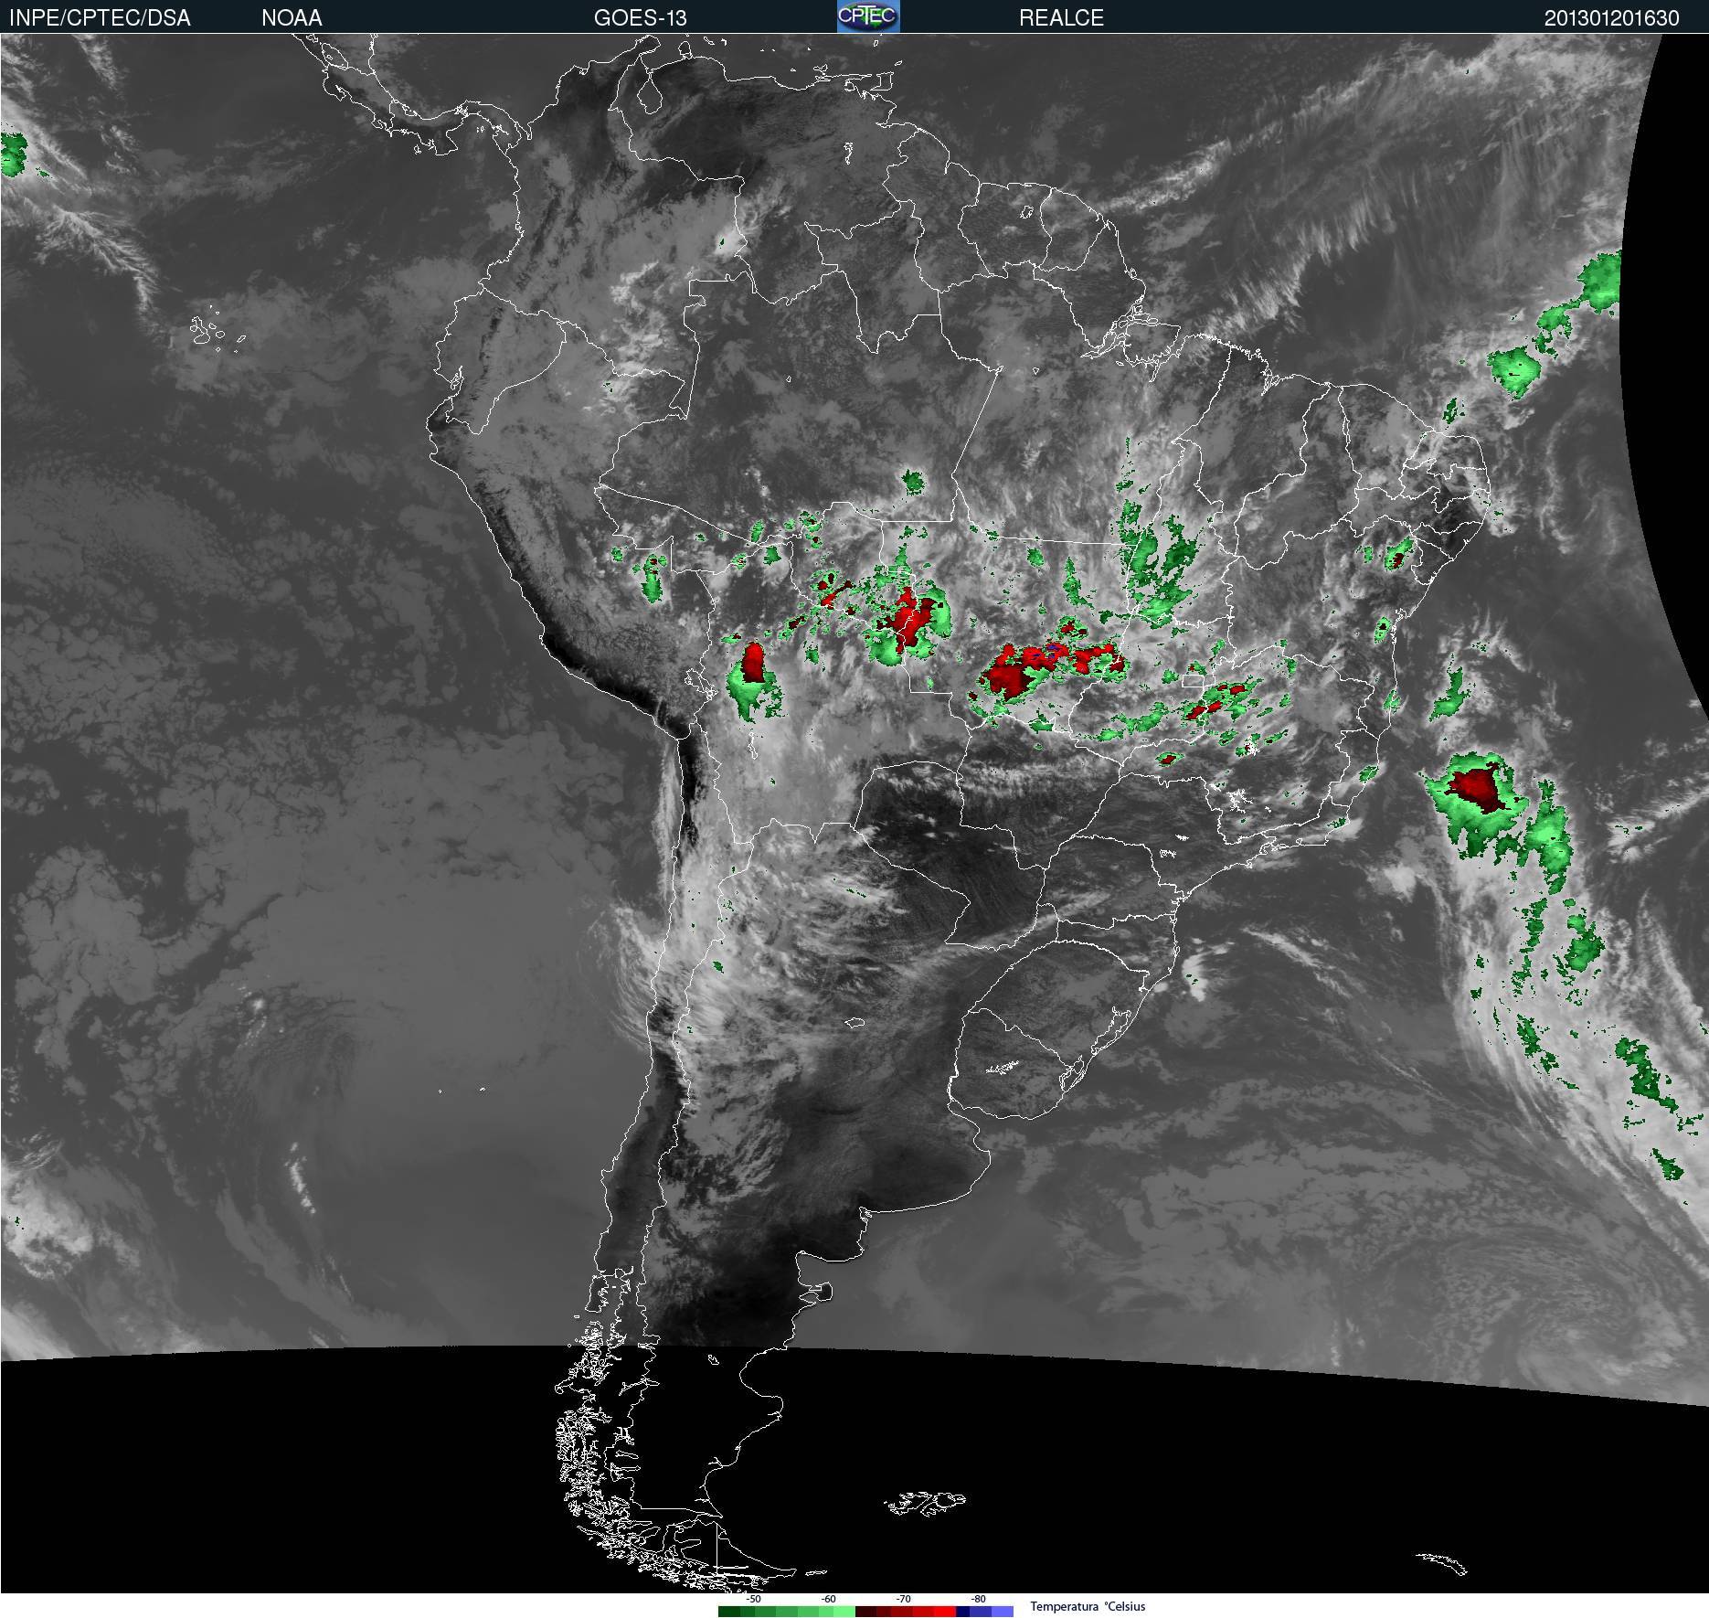Image resolution: width=1709 pixels, height=1618 pixels.
Task: Select the Temperatura °Celsius legend text
Action: click(1088, 1607)
